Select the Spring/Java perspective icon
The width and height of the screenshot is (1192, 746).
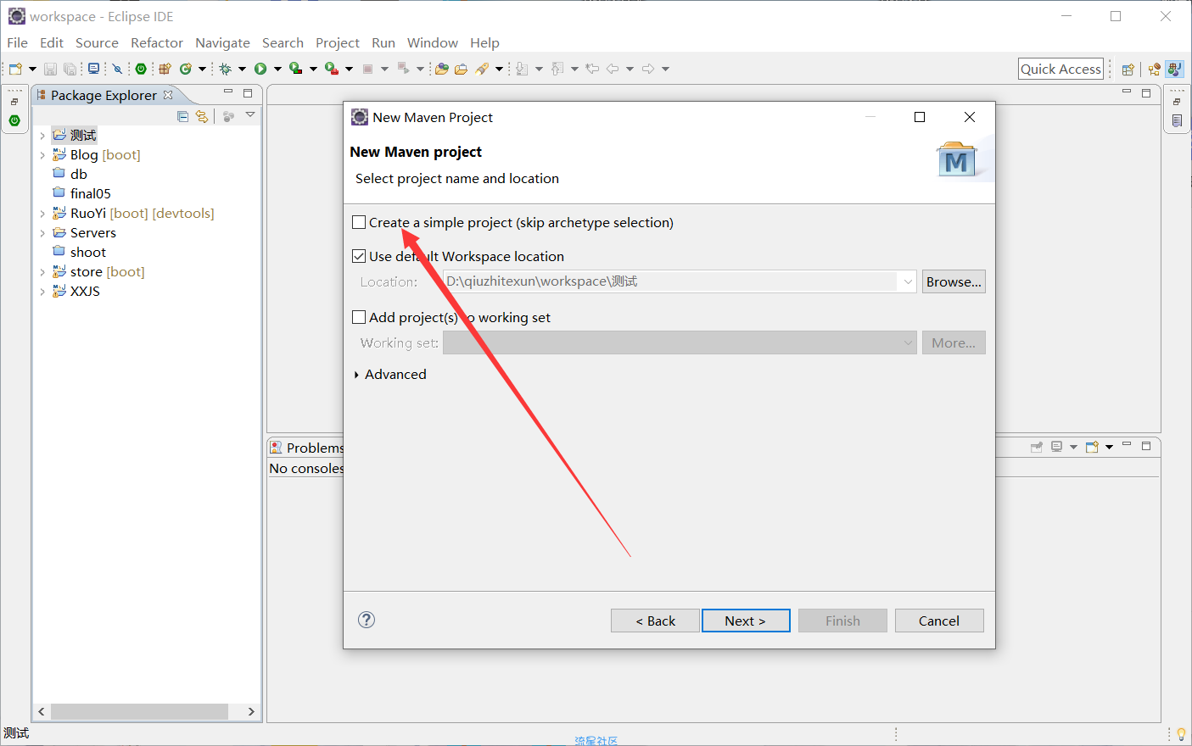pos(1174,70)
